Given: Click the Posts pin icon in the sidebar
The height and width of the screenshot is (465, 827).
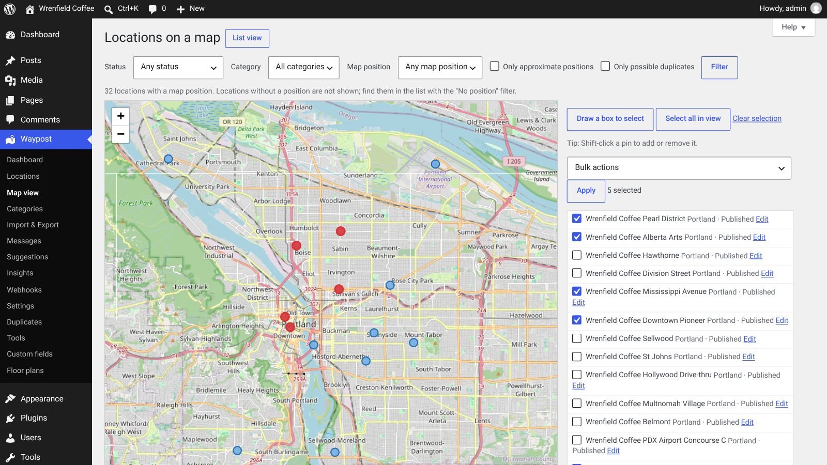Looking at the screenshot, I should click(x=10, y=60).
